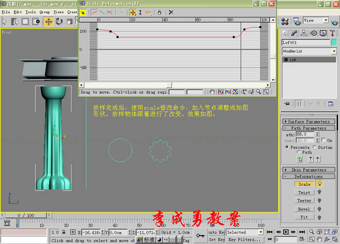
Task: Select the Rectangular Selection Region tool
Action: click(x=25, y=22)
